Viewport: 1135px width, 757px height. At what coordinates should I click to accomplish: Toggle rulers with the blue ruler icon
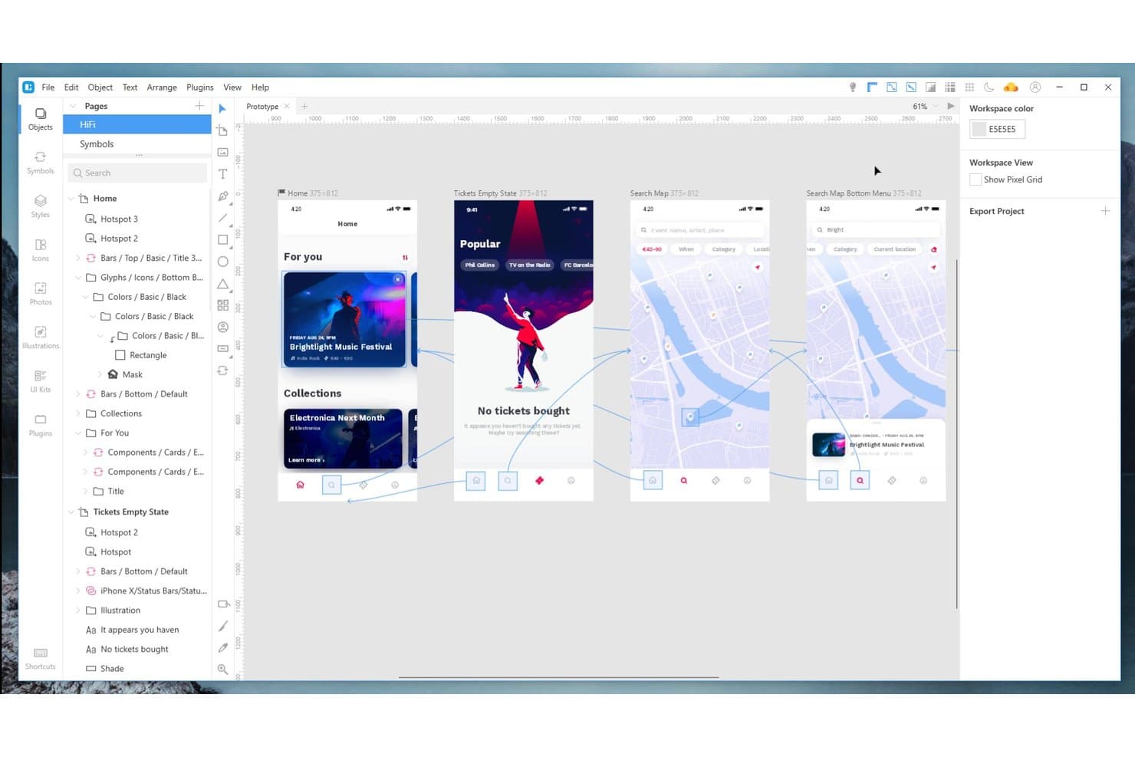(872, 87)
